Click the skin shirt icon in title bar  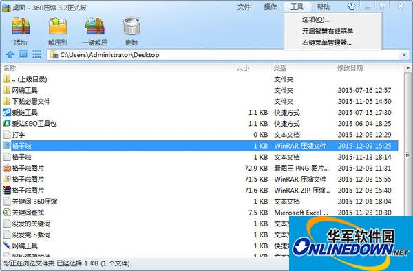[351, 6]
